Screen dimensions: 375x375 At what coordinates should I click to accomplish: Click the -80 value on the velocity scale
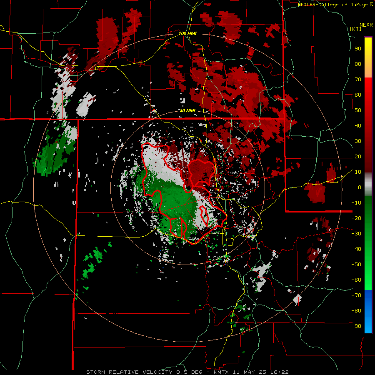(356, 311)
